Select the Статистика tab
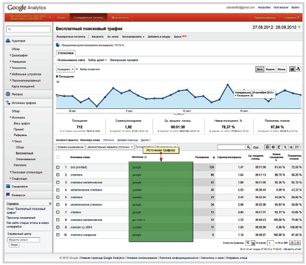This screenshot has width=306, height=265. coord(66,53)
